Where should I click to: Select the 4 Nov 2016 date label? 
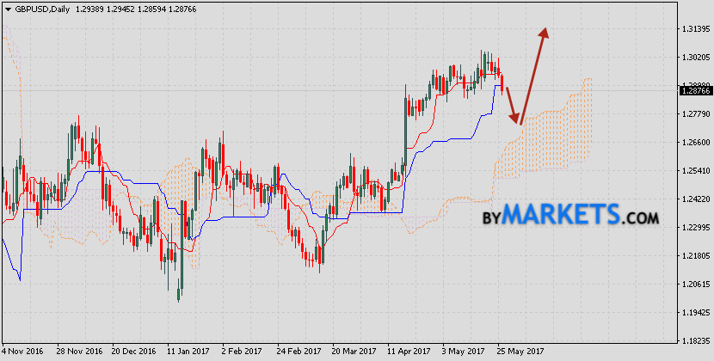coord(25,352)
